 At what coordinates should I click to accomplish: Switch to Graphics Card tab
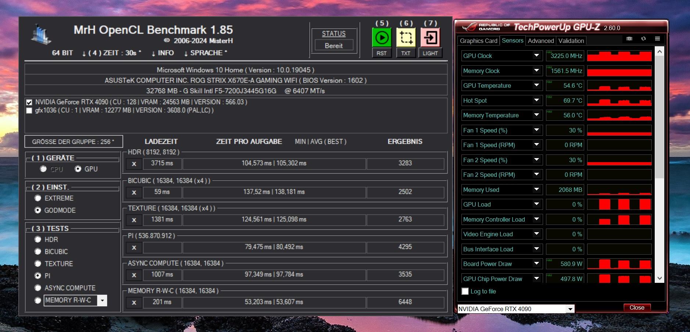478,41
